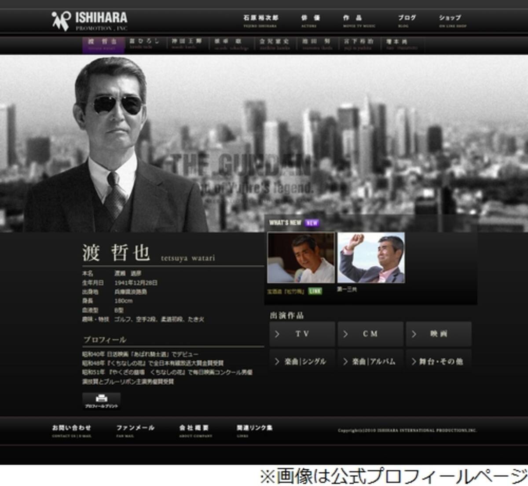
Task: Click the arrow icon on the CM button
Action: 346,335
